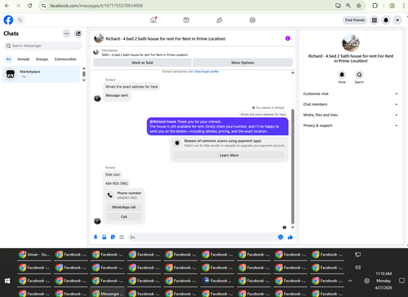Open the Groups icon in top navigation

point(220,20)
